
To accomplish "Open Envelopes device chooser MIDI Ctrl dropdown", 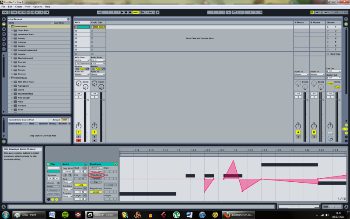I will coord(96,168).
